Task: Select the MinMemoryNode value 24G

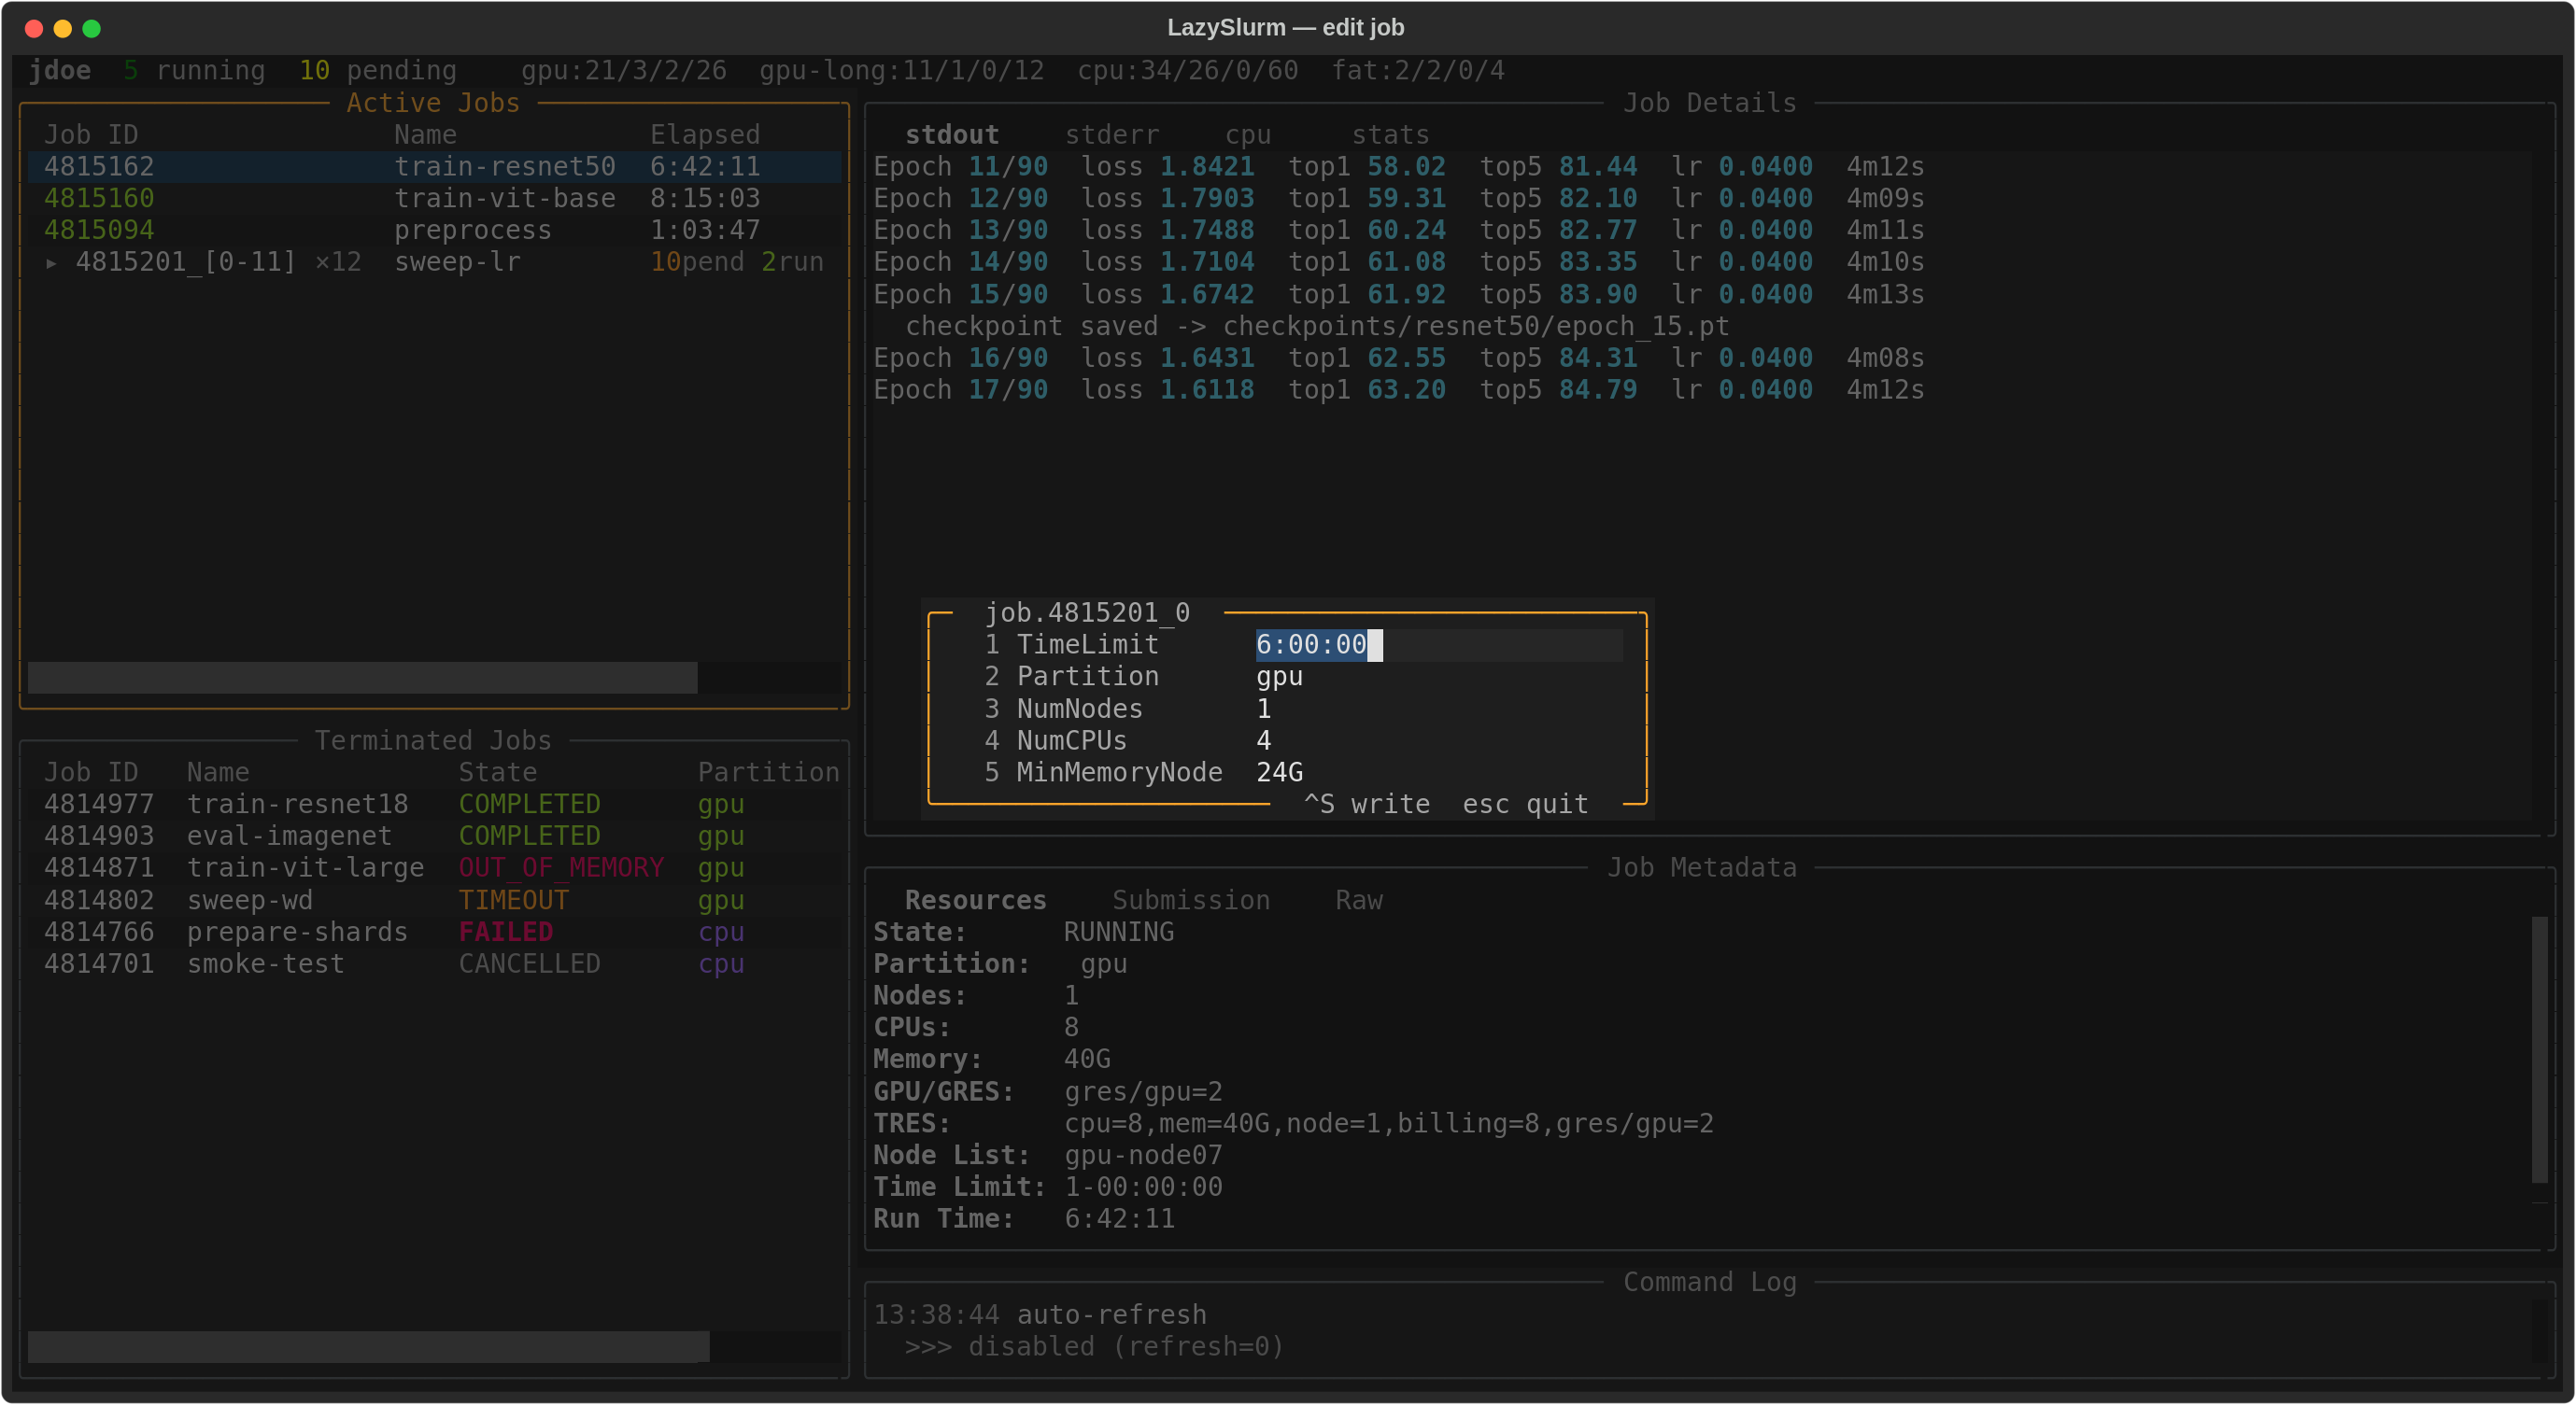Action: (1279, 772)
